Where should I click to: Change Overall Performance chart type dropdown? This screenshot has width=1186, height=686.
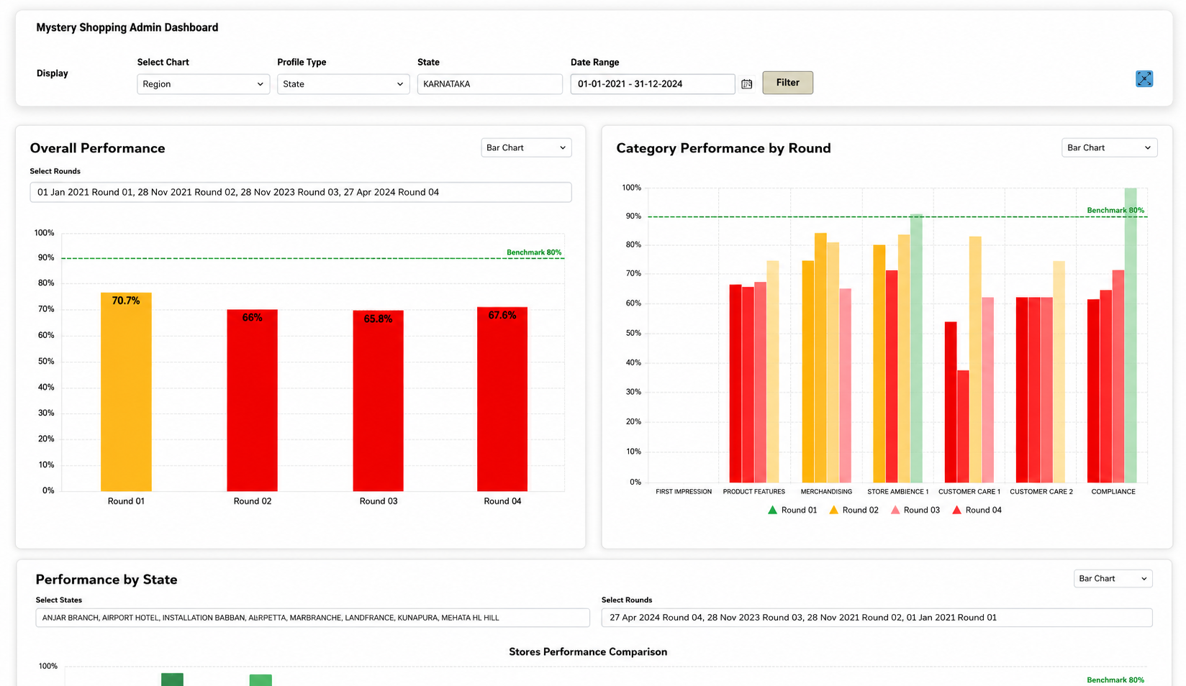click(526, 147)
